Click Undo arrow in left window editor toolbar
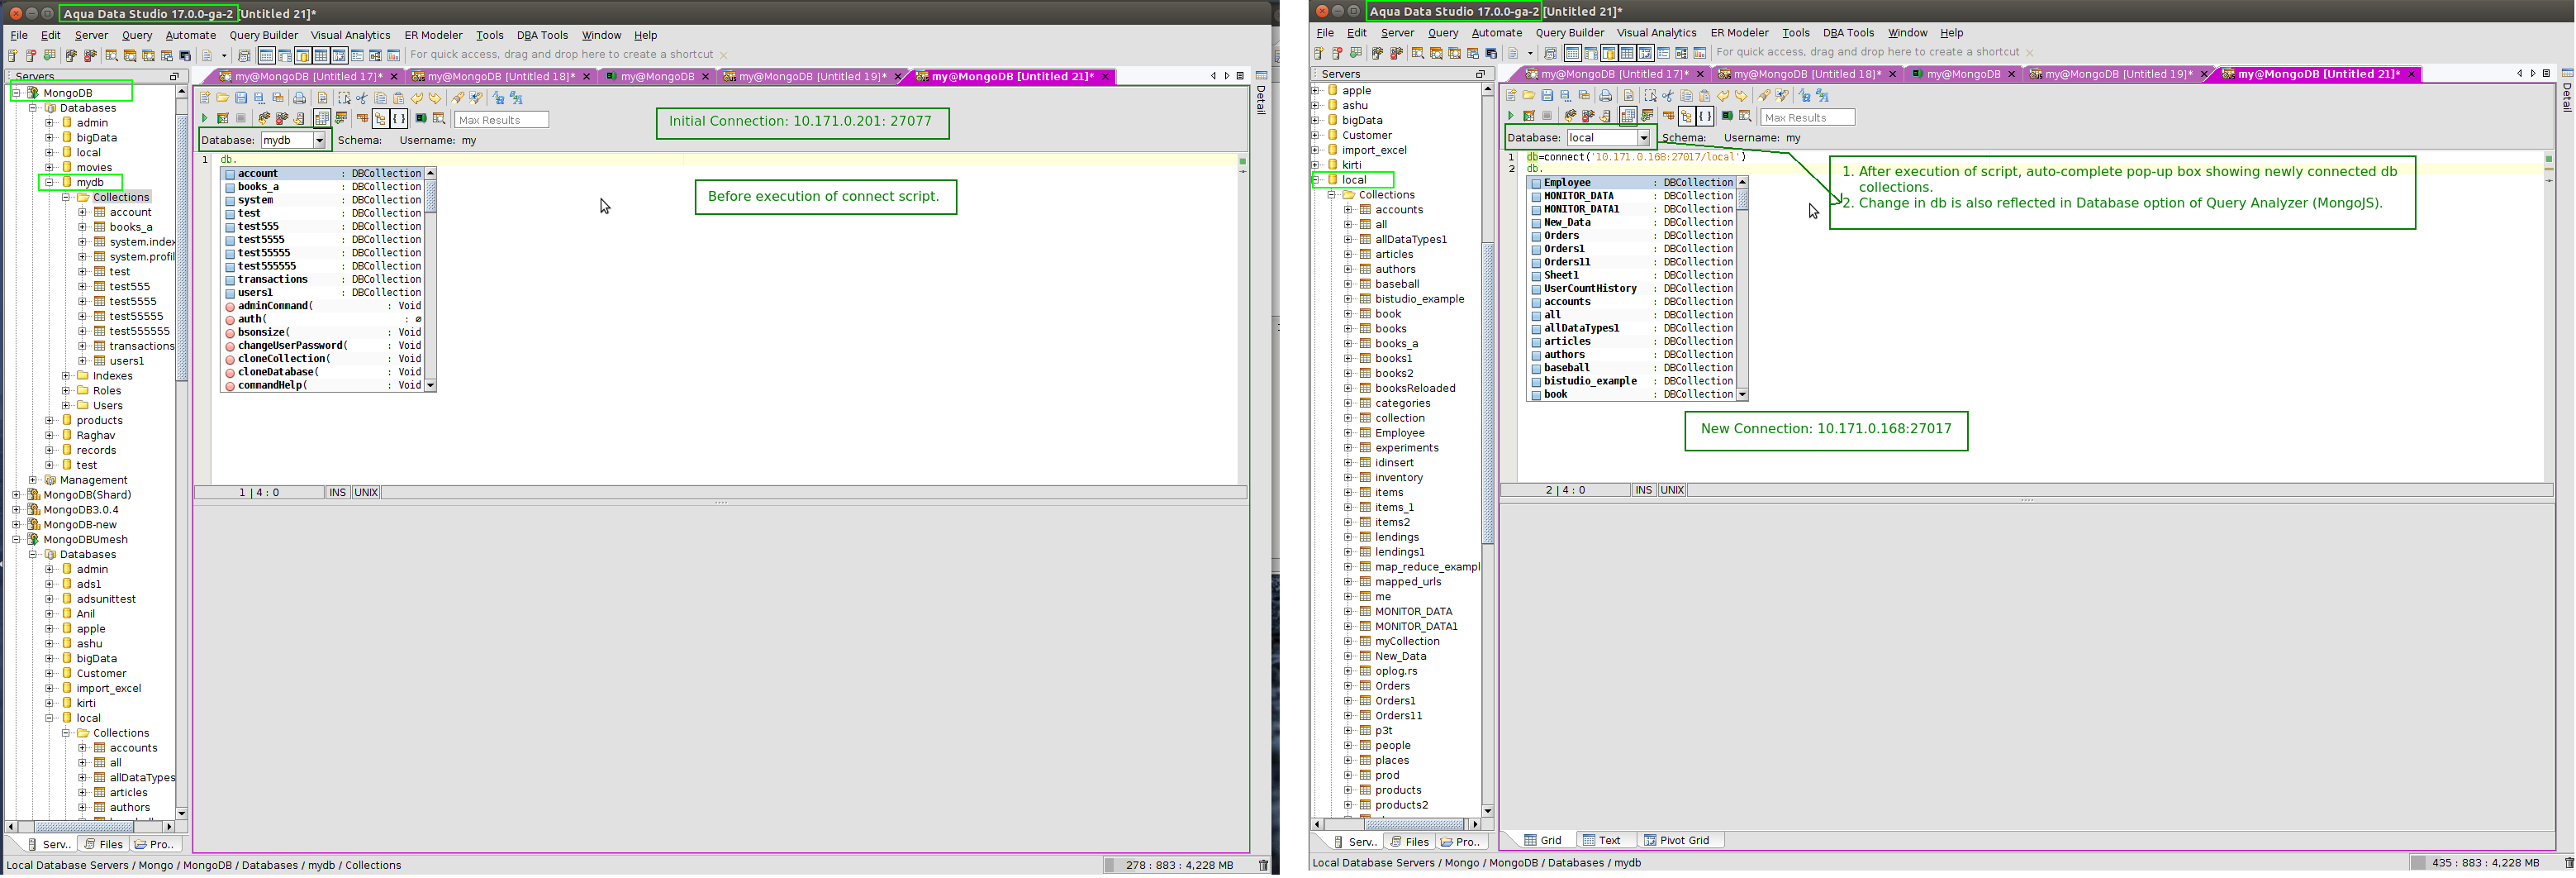2576x878 pixels. (x=417, y=98)
